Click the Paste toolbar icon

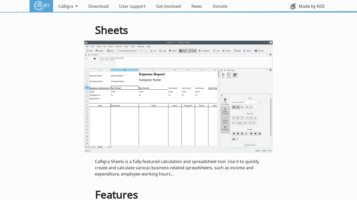[170, 51]
